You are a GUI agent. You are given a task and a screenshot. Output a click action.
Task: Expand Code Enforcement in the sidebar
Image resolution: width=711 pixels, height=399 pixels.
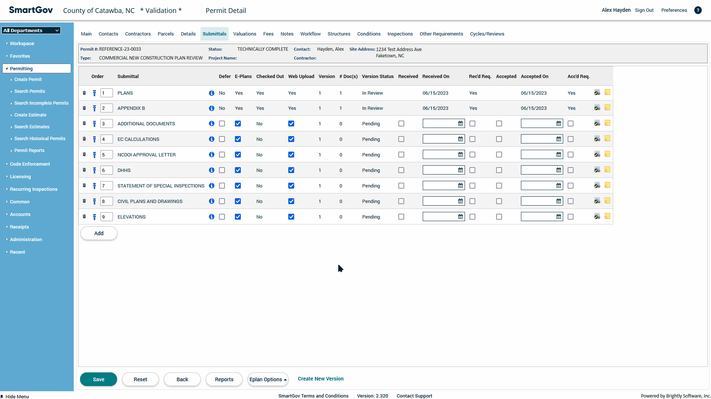click(30, 164)
